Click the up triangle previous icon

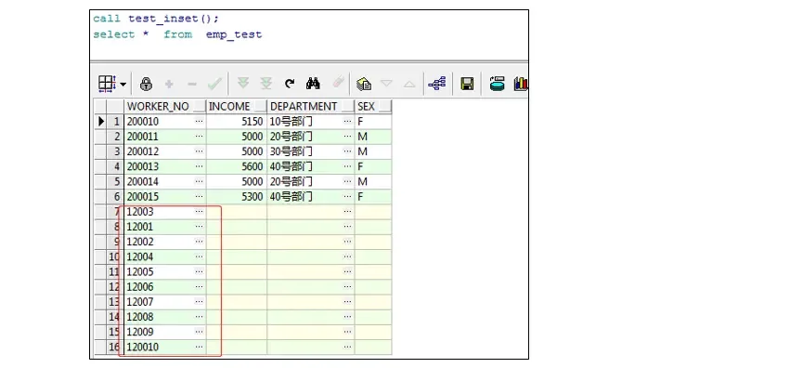pyautogui.click(x=409, y=84)
